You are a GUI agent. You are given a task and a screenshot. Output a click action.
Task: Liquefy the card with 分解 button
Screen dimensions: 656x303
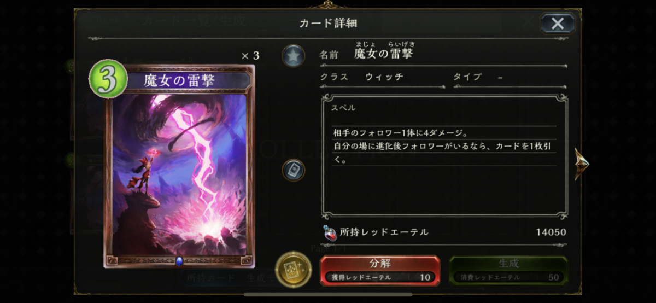tap(379, 270)
